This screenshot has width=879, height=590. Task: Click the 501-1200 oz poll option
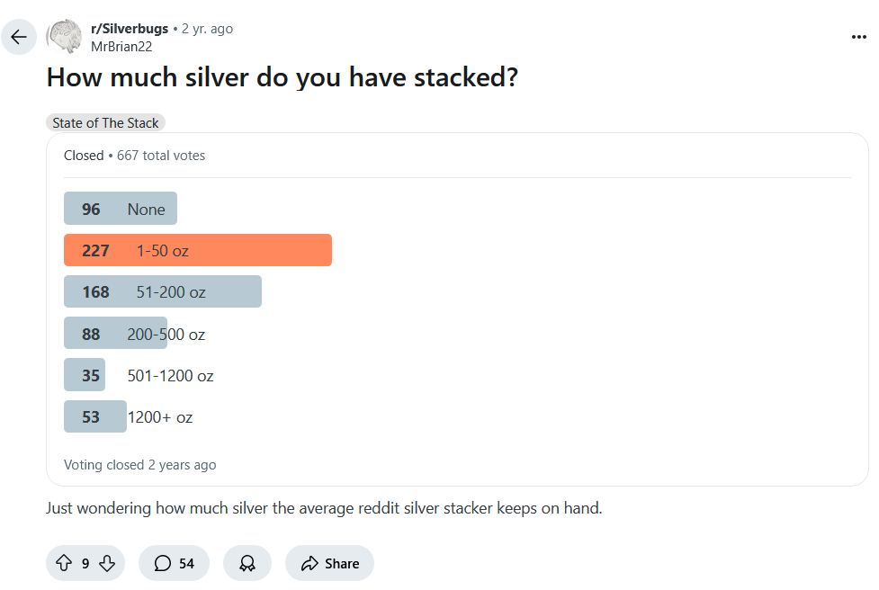pyautogui.click(x=139, y=375)
